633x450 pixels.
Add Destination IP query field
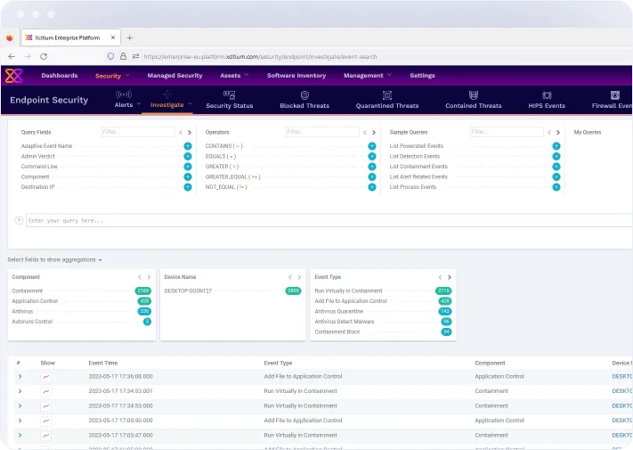pyautogui.click(x=188, y=187)
